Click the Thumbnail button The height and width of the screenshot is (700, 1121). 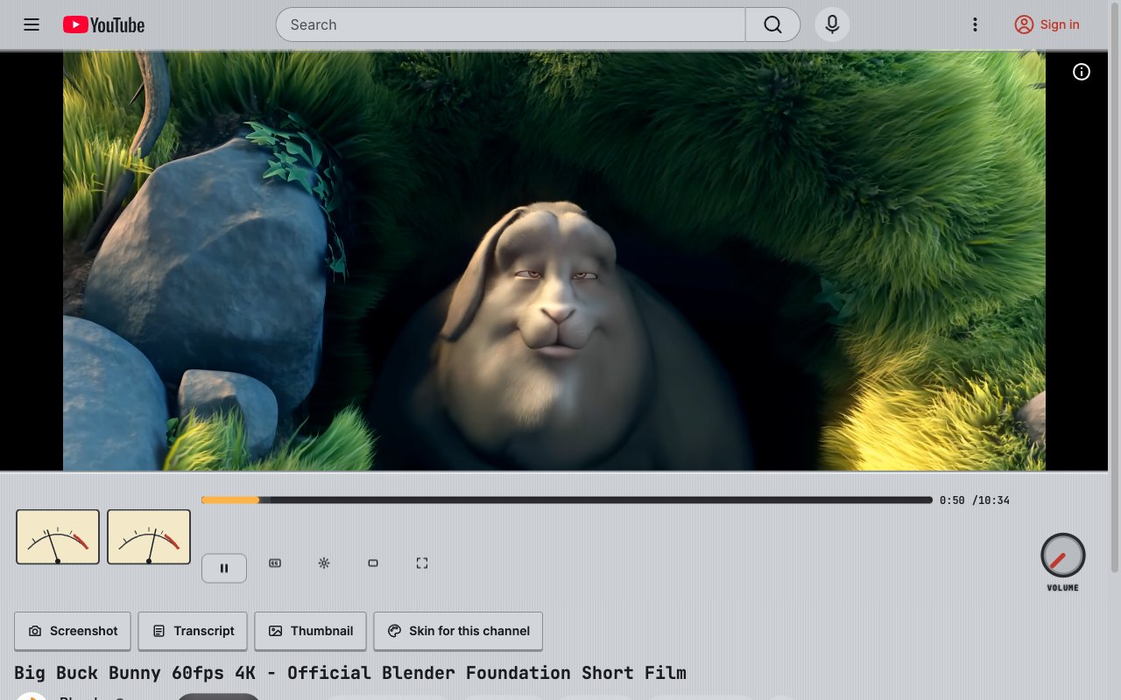310,631
